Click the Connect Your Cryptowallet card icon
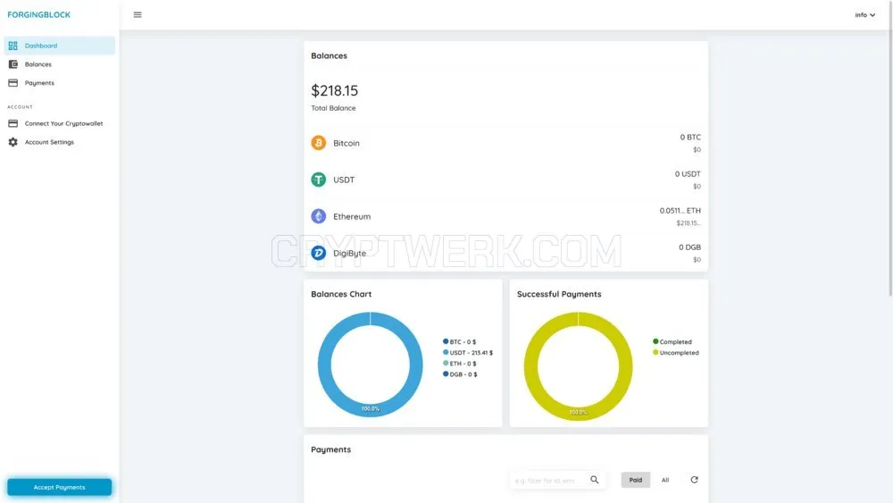Screen dimensions: 893x503 pyautogui.click(x=13, y=123)
